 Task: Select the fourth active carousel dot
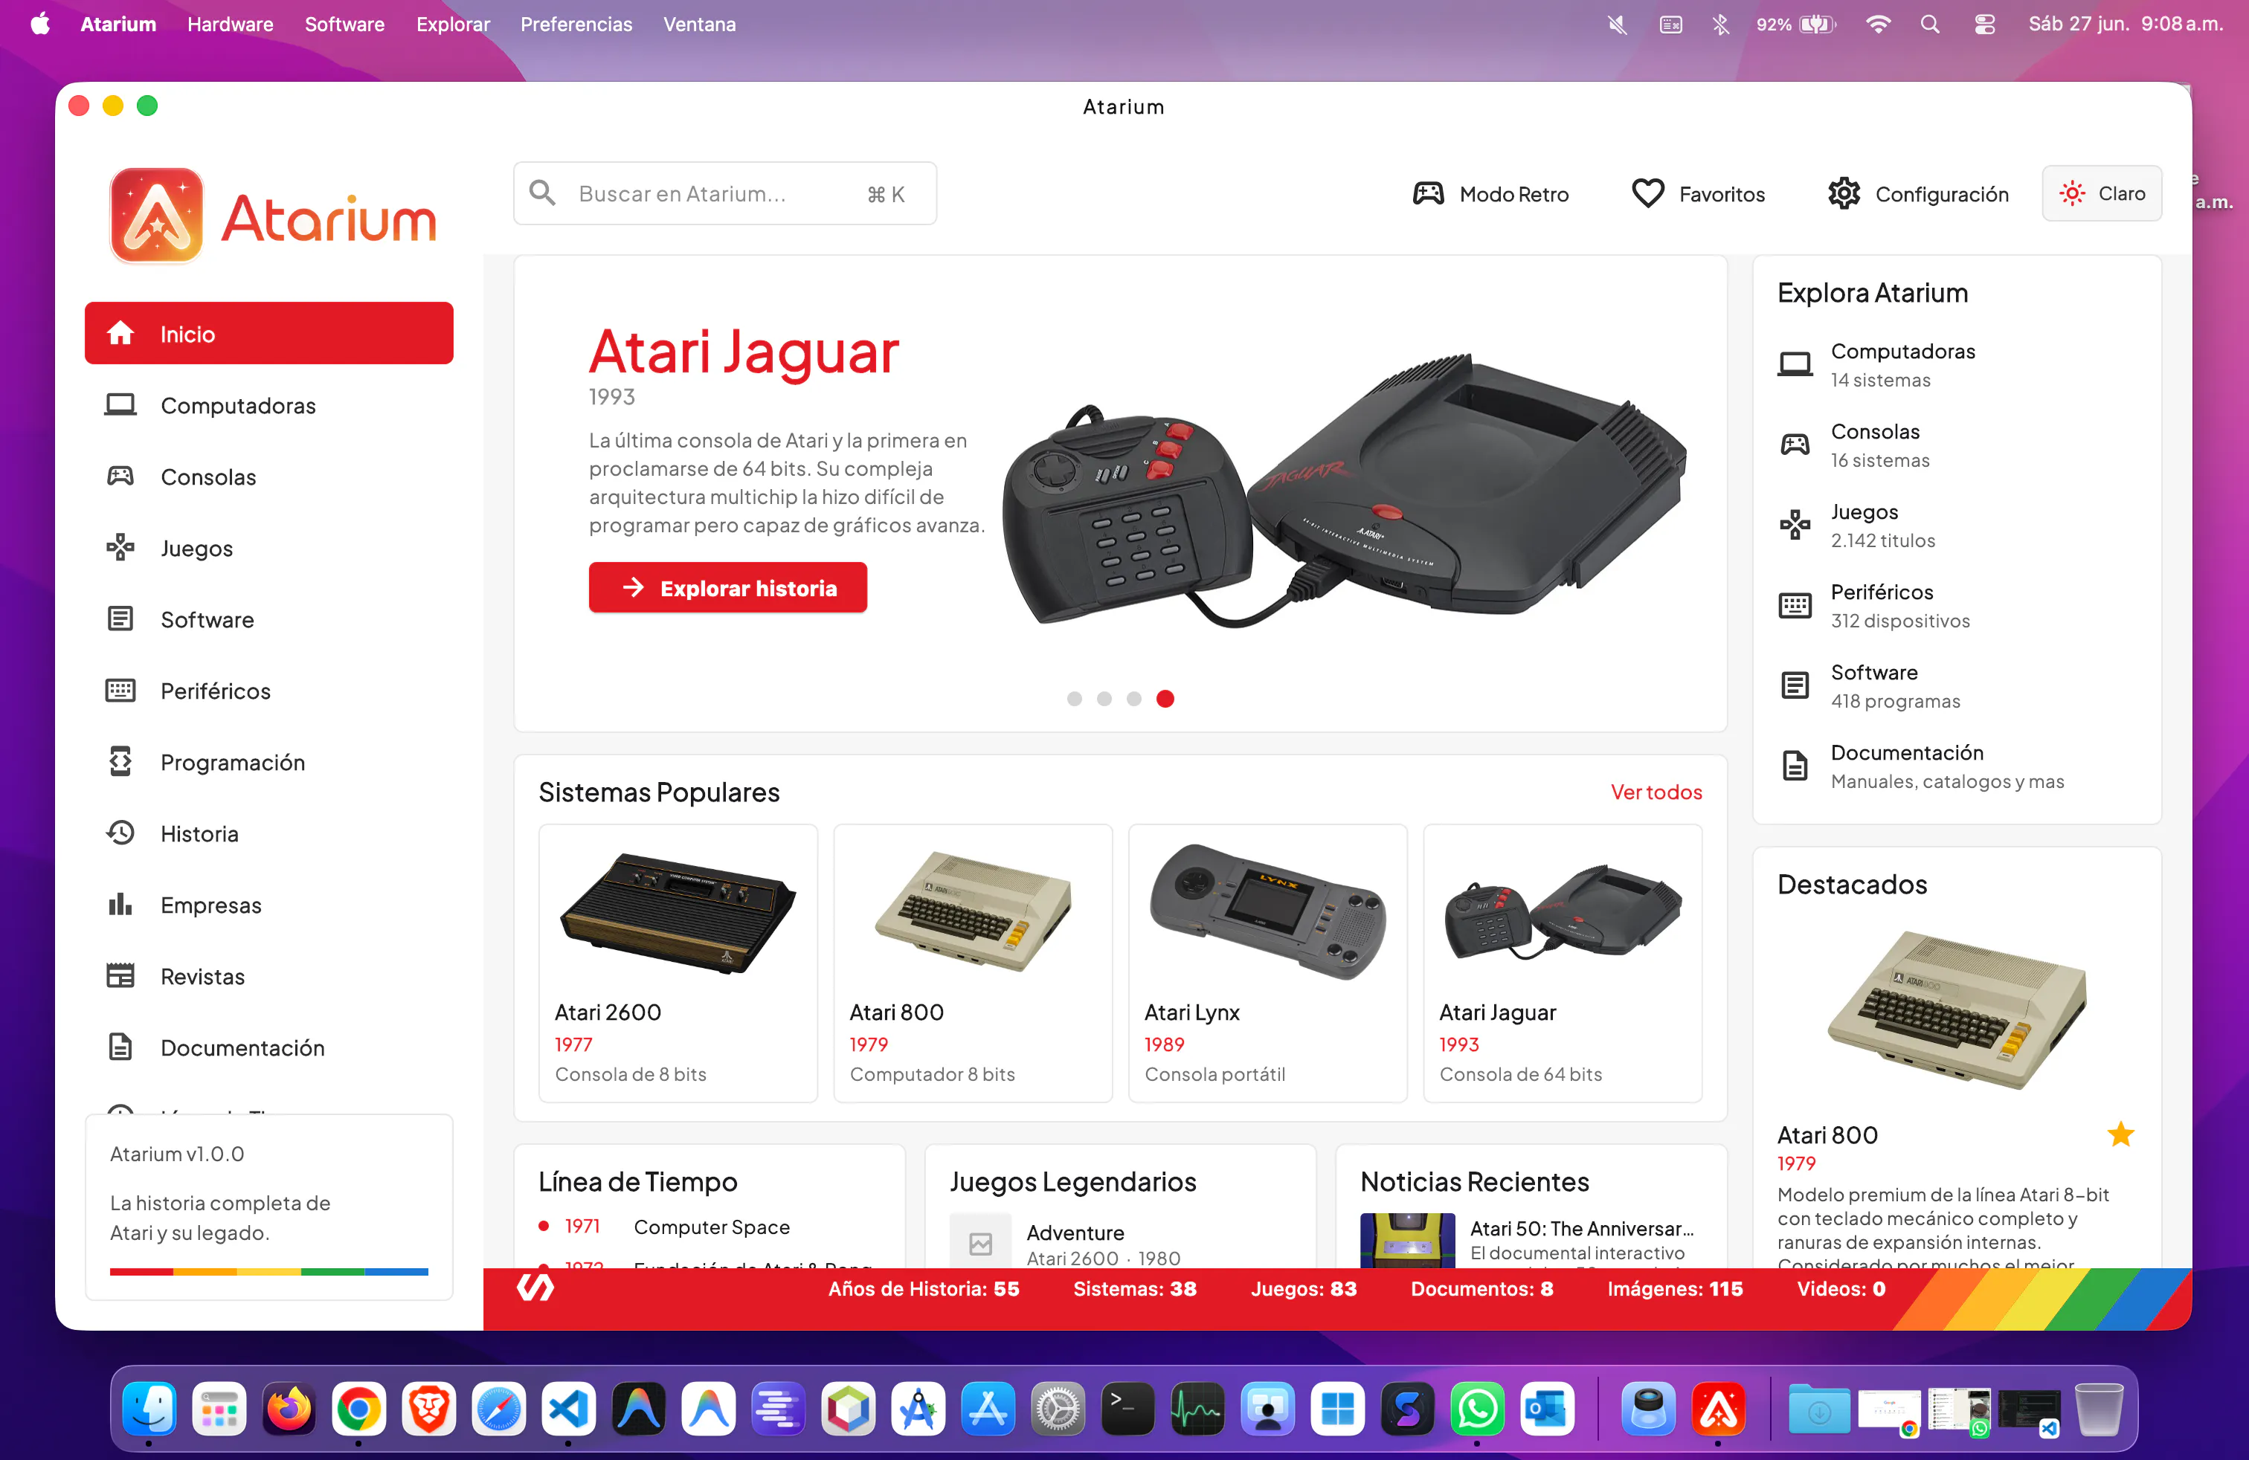click(x=1165, y=699)
